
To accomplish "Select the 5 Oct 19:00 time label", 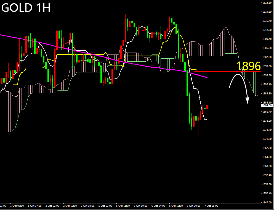I will pos(140,206).
